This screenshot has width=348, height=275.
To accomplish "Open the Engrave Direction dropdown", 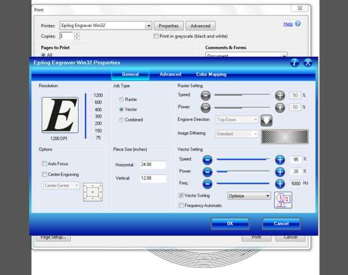I will [x=237, y=119].
